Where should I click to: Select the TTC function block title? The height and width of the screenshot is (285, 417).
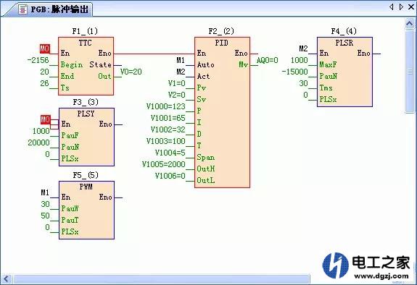tap(85, 43)
